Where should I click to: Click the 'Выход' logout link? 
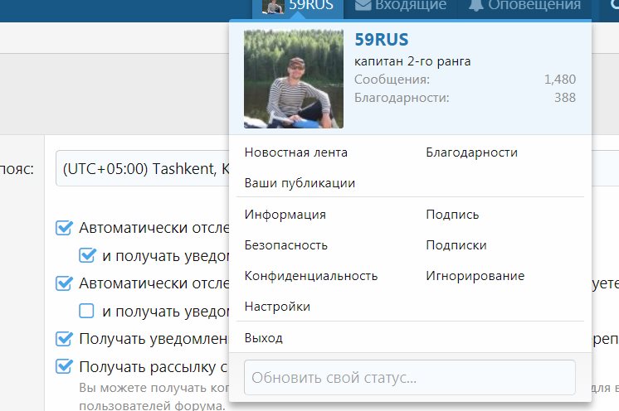tap(264, 338)
